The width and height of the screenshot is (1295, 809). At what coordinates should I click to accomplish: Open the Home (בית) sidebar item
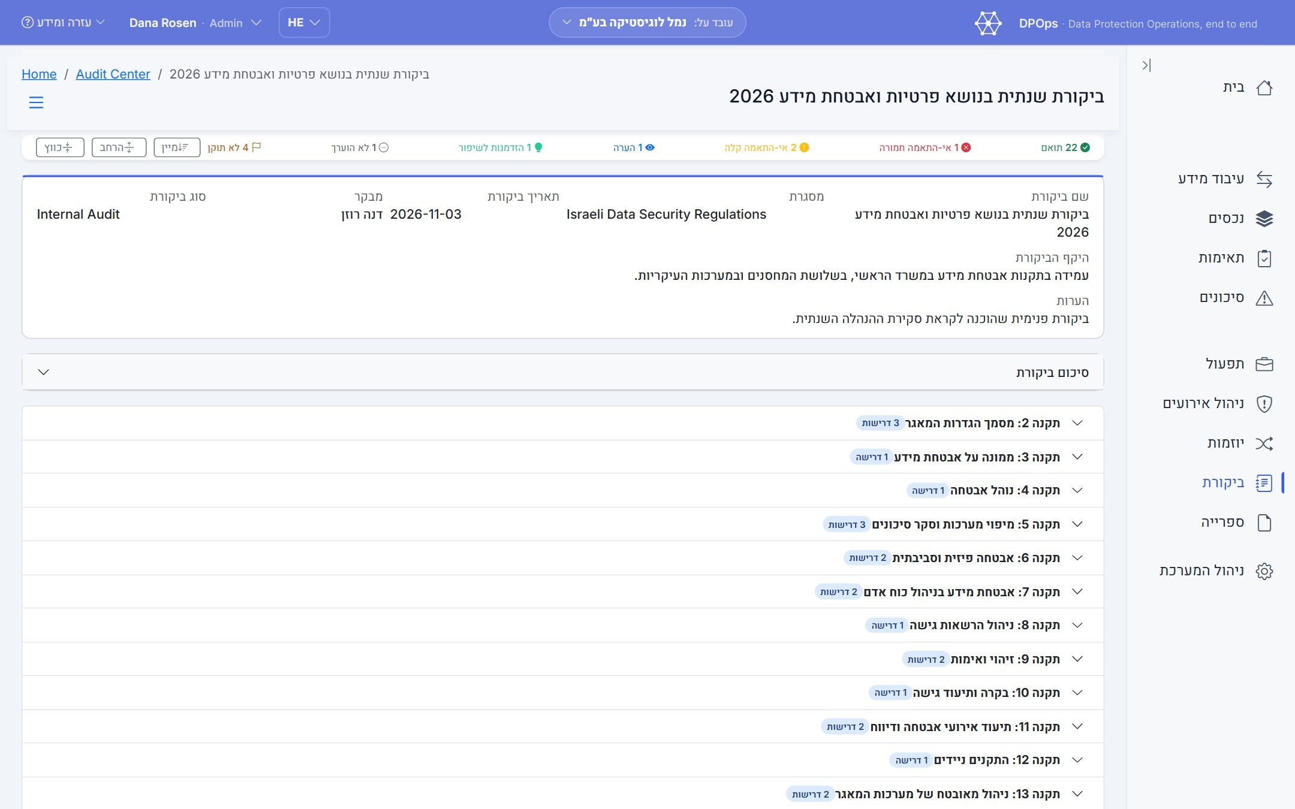1247,87
